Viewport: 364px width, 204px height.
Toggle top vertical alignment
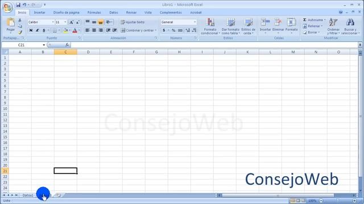click(x=88, y=22)
